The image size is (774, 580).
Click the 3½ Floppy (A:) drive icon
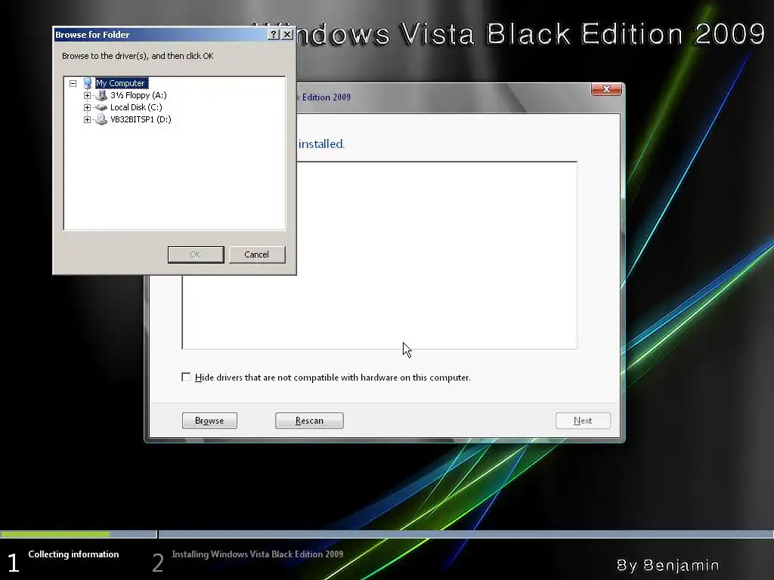[x=101, y=95]
